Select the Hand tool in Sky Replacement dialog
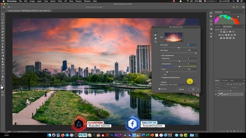 tap(155, 38)
